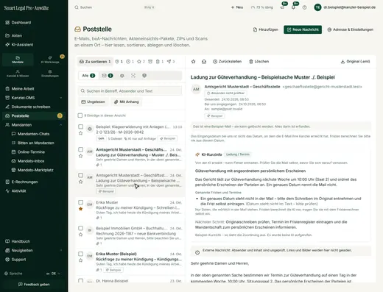
Task: Check the Erika Muster Rückfrage message
Action: tap(80, 202)
